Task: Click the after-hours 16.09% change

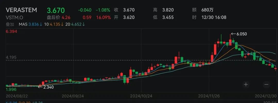Action: click(x=103, y=17)
